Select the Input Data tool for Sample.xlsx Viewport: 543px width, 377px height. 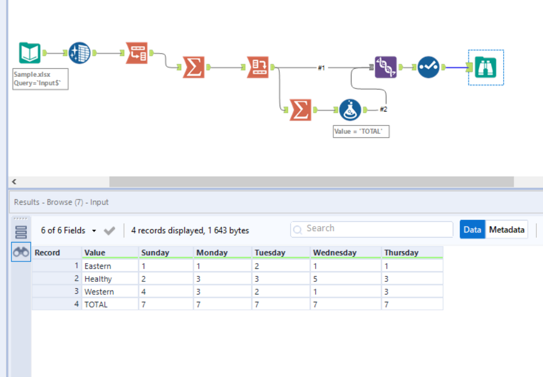point(30,52)
